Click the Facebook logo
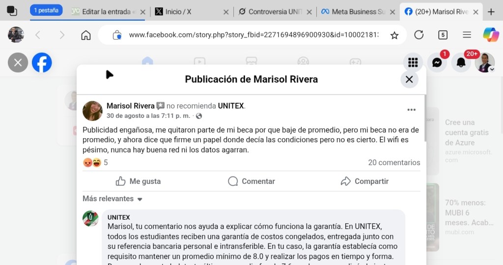Viewport: 503px width, 265px height. click(x=42, y=62)
